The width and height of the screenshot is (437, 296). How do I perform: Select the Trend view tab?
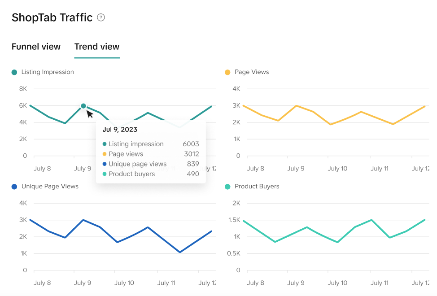tap(97, 47)
